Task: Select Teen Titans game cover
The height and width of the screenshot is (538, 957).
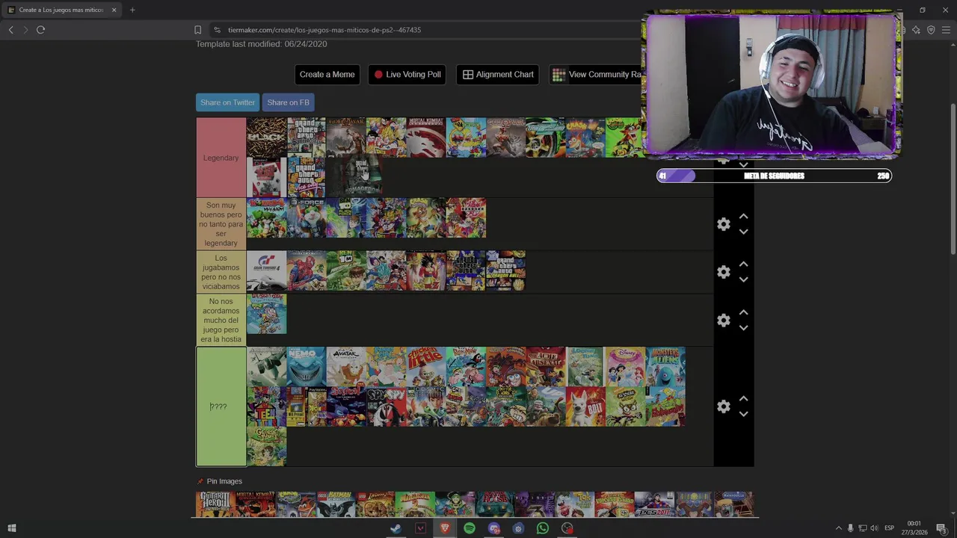Action: point(266,406)
